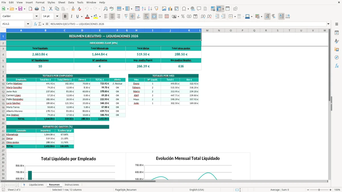Select cell with Carlos Martínez
The width and height of the screenshot is (342, 192).
pyautogui.click(x=21, y=84)
